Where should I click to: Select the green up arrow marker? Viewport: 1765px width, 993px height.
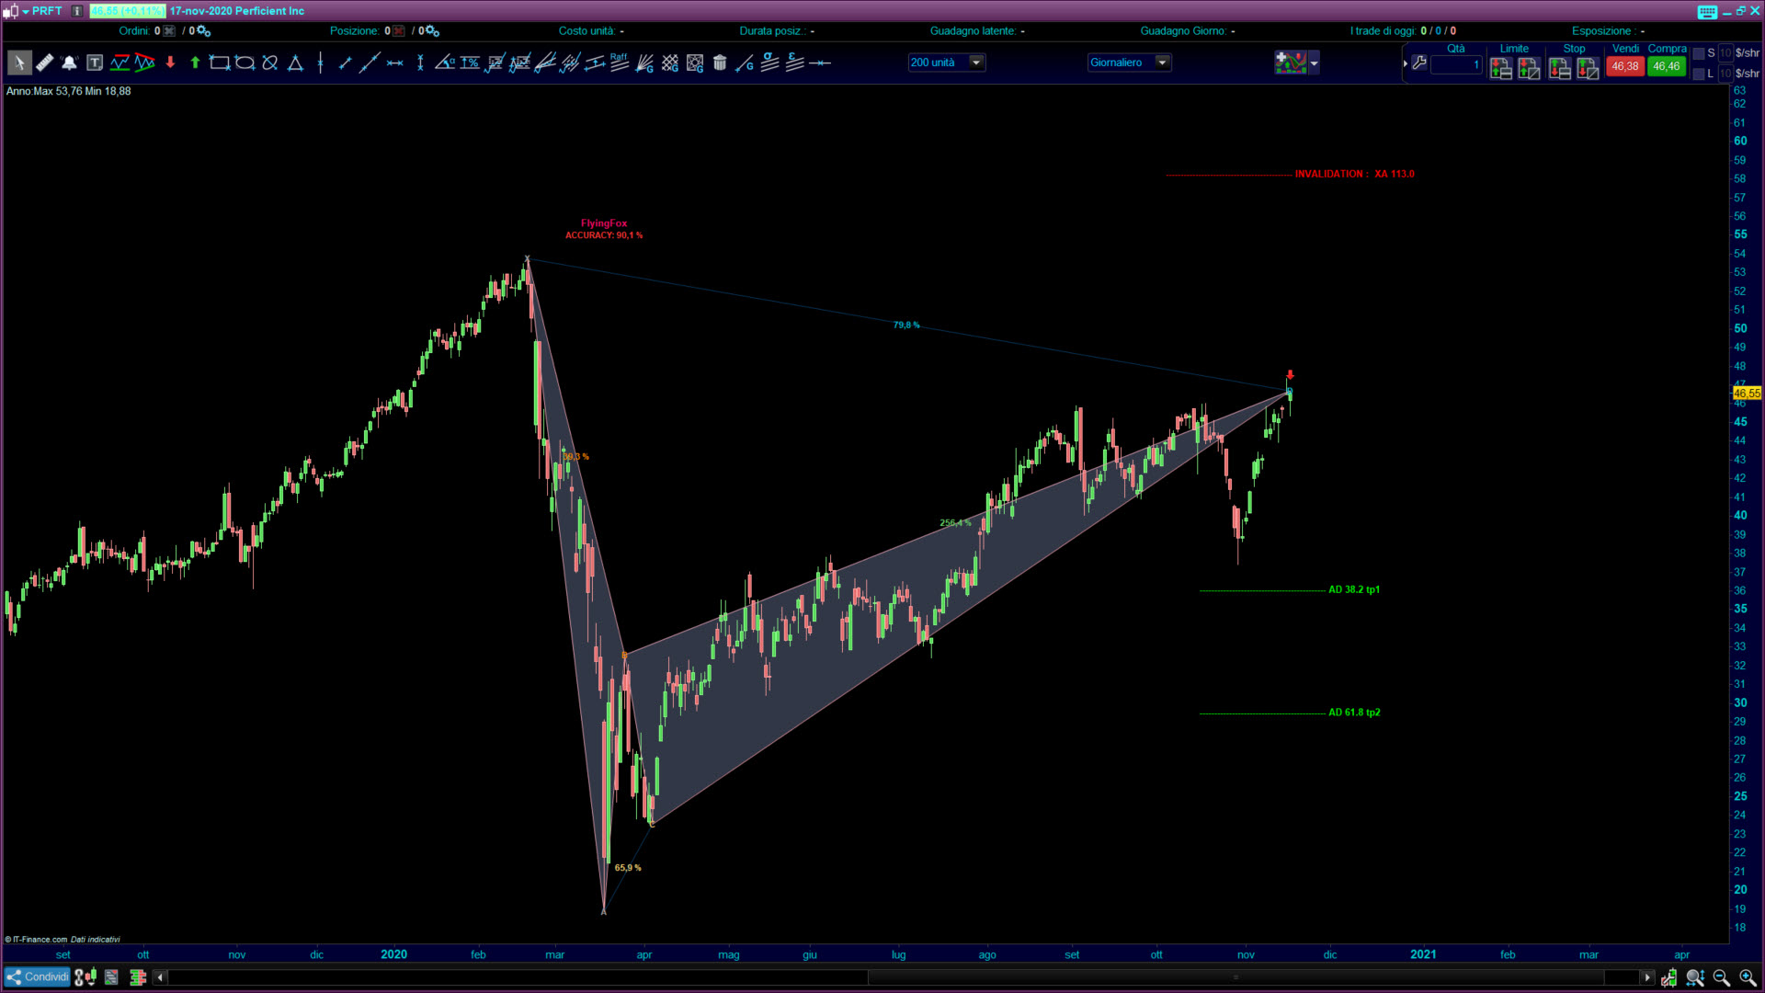click(x=195, y=63)
